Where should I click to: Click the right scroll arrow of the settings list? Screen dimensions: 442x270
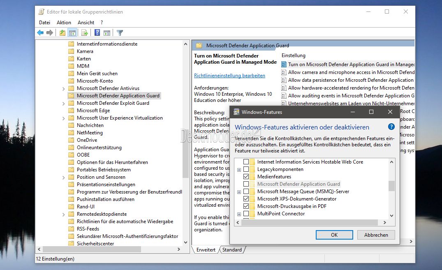click(x=411, y=241)
